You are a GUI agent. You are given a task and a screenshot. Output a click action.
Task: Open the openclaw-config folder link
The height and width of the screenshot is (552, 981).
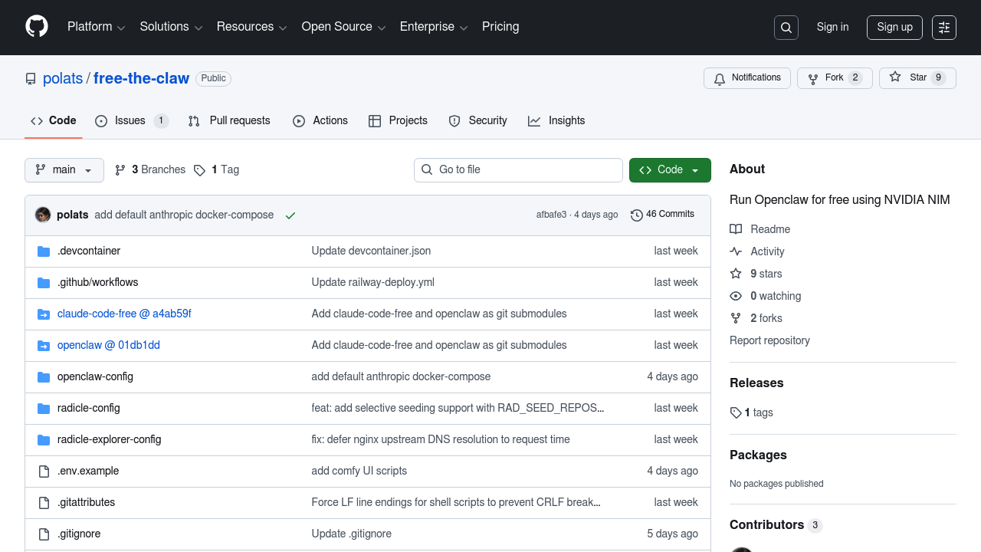pyautogui.click(x=95, y=376)
